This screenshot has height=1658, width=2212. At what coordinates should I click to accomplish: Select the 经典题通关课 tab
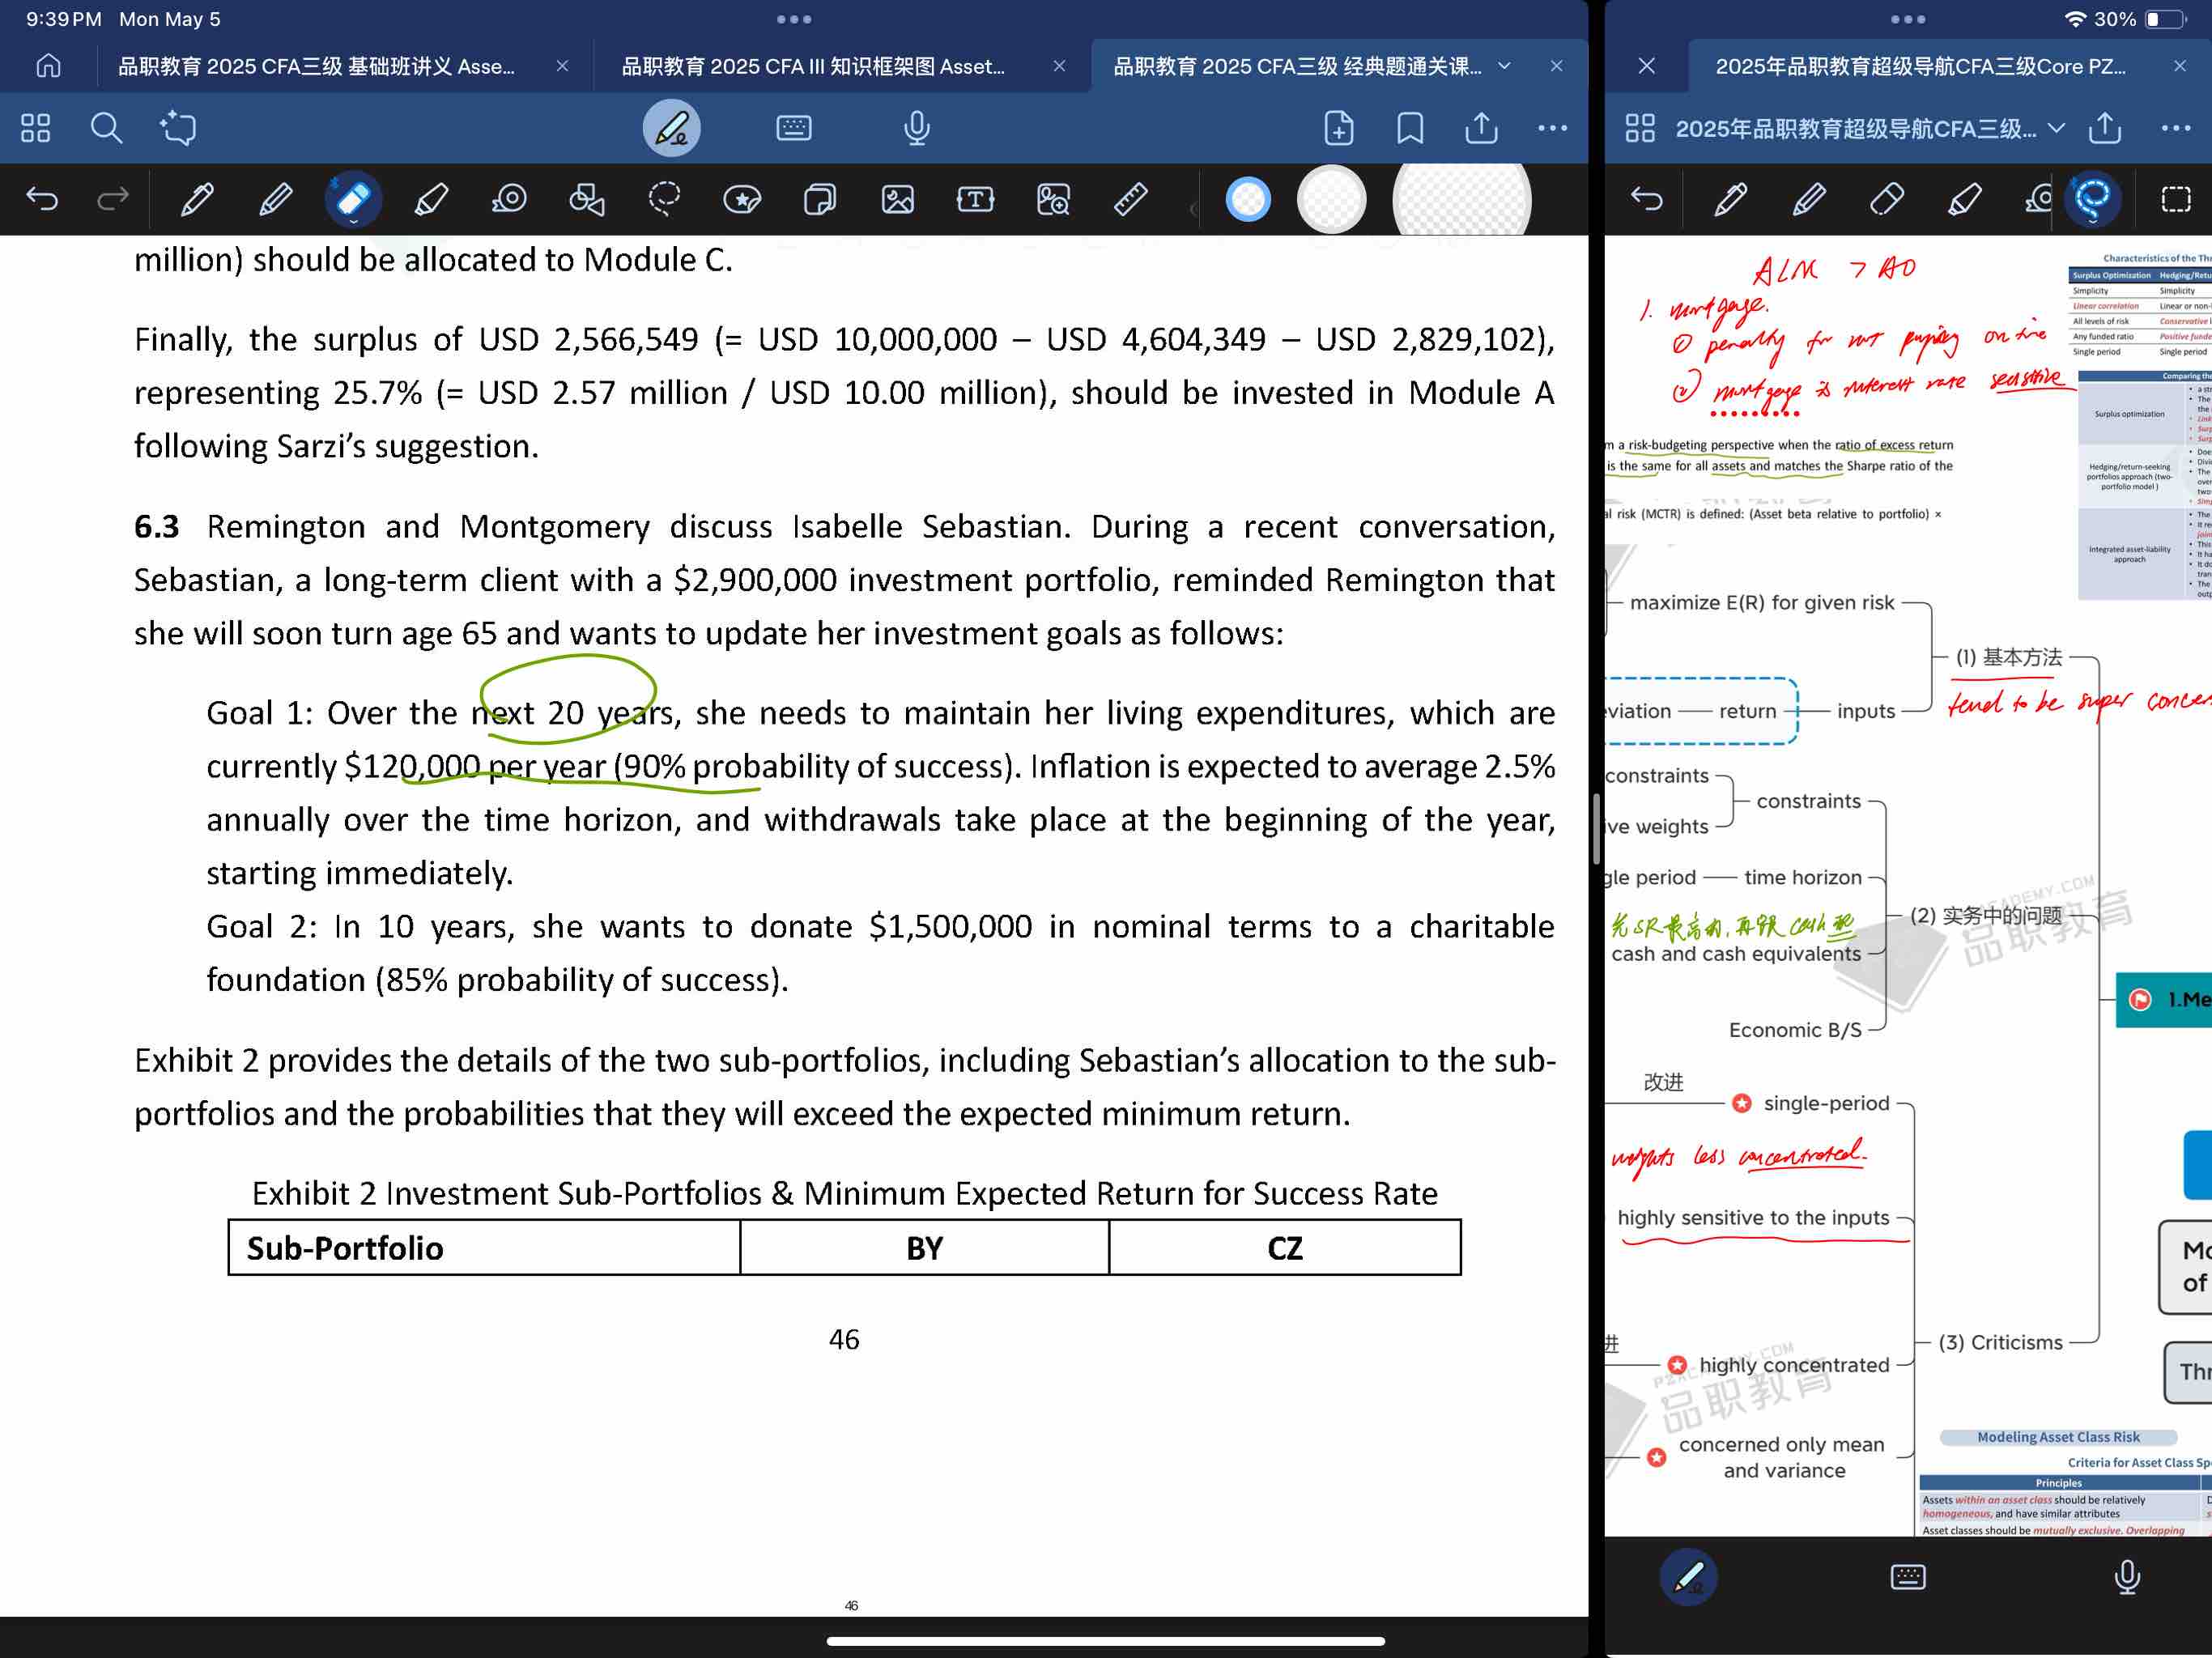click(x=1297, y=66)
